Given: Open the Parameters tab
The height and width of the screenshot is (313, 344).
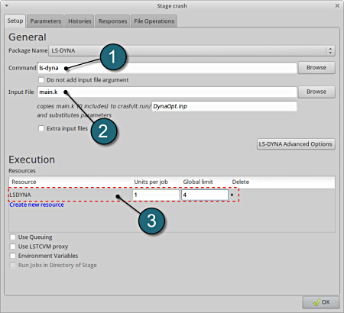Looking at the screenshot, I should click(45, 21).
